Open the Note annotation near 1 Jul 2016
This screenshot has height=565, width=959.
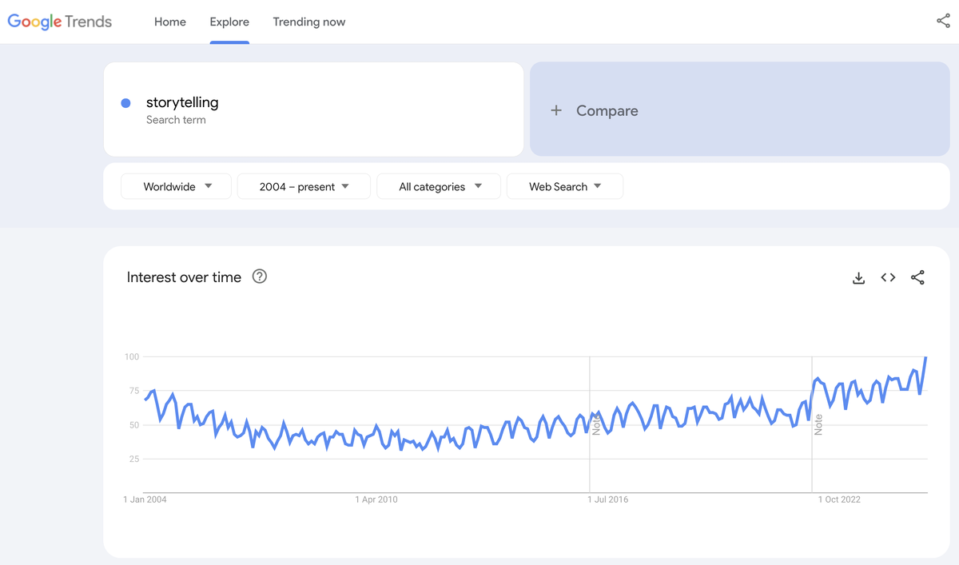coord(595,426)
